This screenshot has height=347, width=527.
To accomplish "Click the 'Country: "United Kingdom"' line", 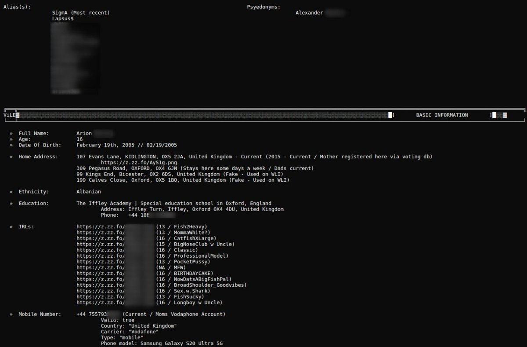I will point(139,326).
